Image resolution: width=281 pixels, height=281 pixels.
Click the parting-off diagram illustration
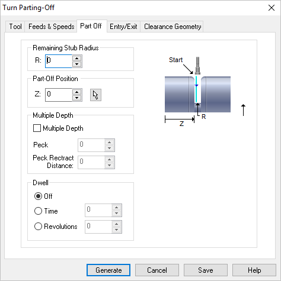pos(205,92)
